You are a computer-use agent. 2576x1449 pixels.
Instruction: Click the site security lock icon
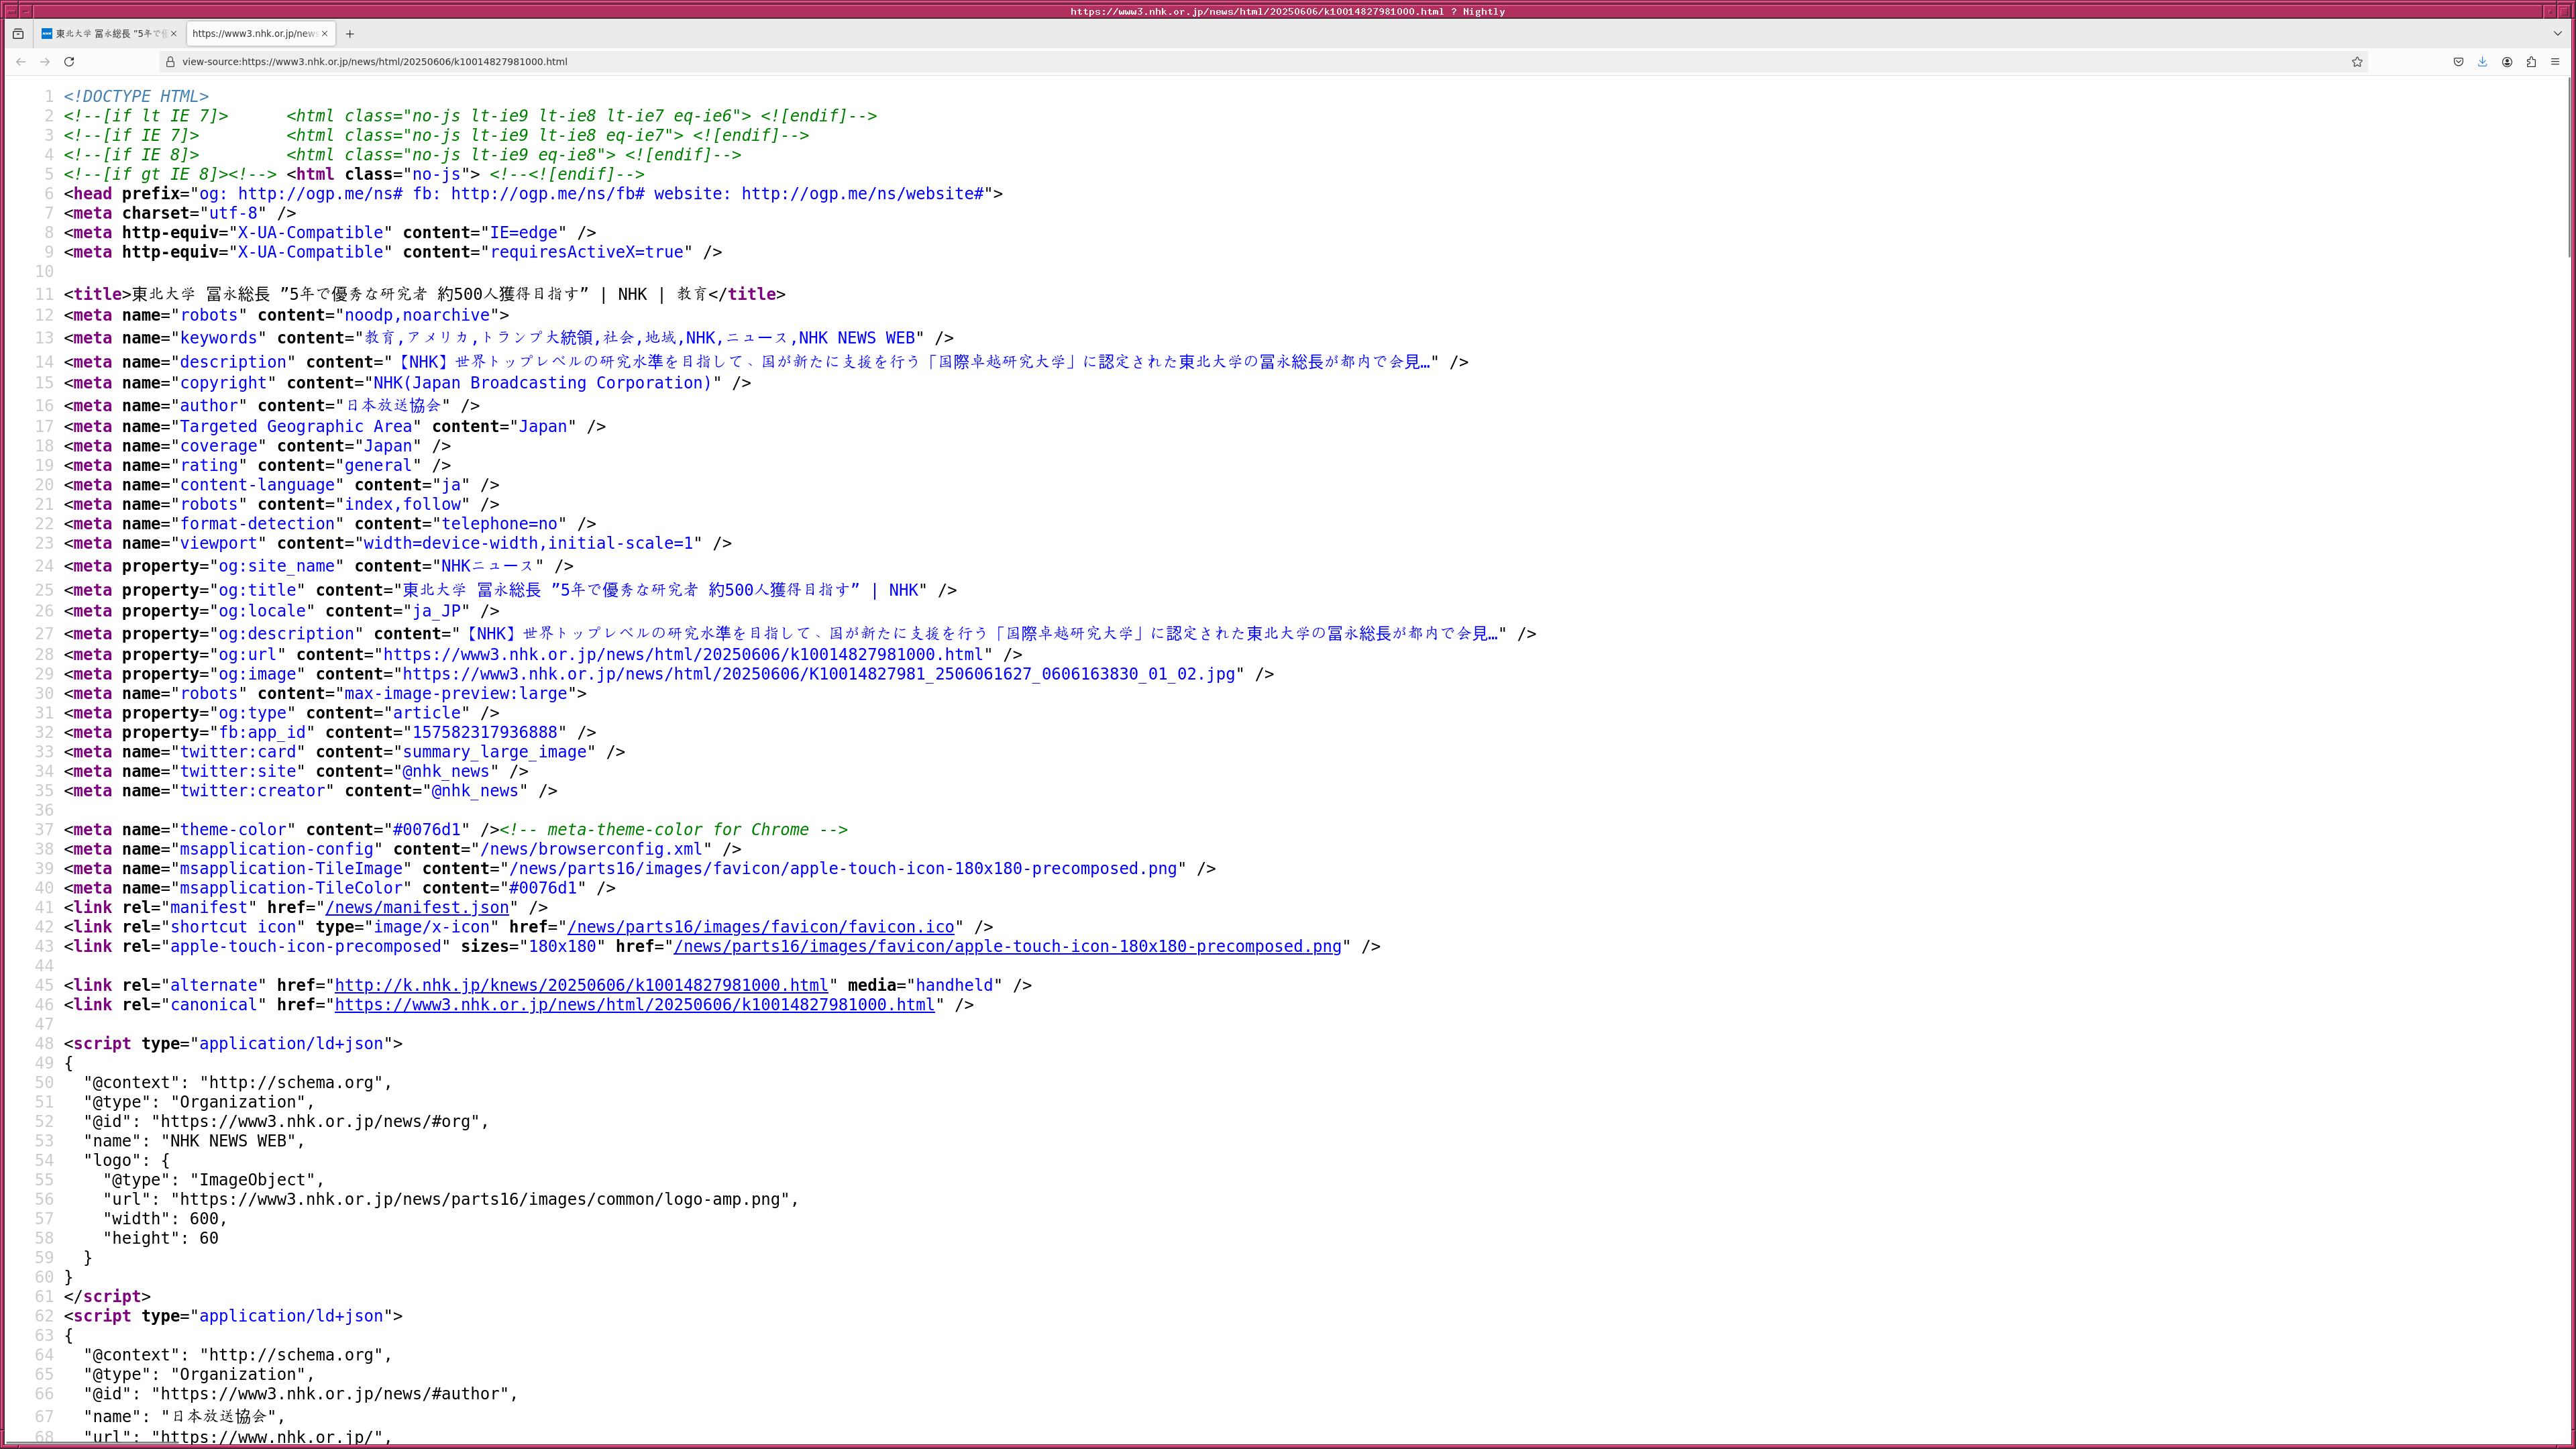[171, 62]
